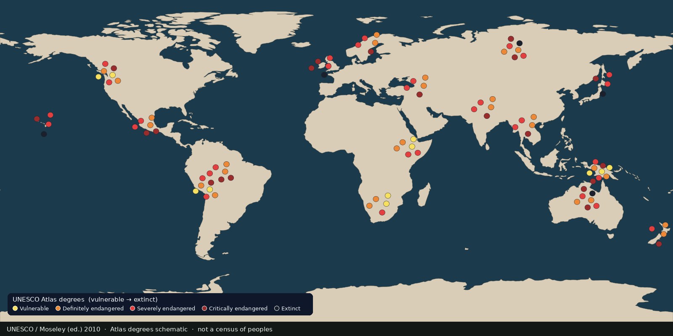
Task: Select the topmost dark red marker in Siberia
Action: tap(511, 39)
